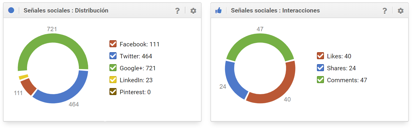Open settings gear for Interacciones widget
412x128 pixels.
pos(401,11)
